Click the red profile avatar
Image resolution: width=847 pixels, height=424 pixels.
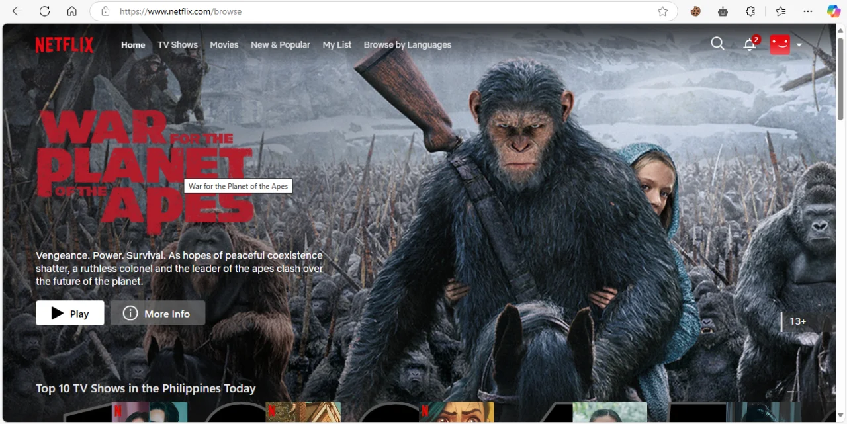(x=780, y=44)
